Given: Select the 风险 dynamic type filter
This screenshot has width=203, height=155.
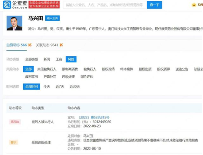Looking at the screenshot, I should click(71, 59).
